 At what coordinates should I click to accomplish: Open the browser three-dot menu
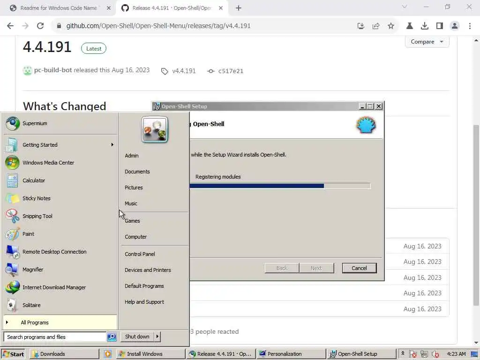470,26
